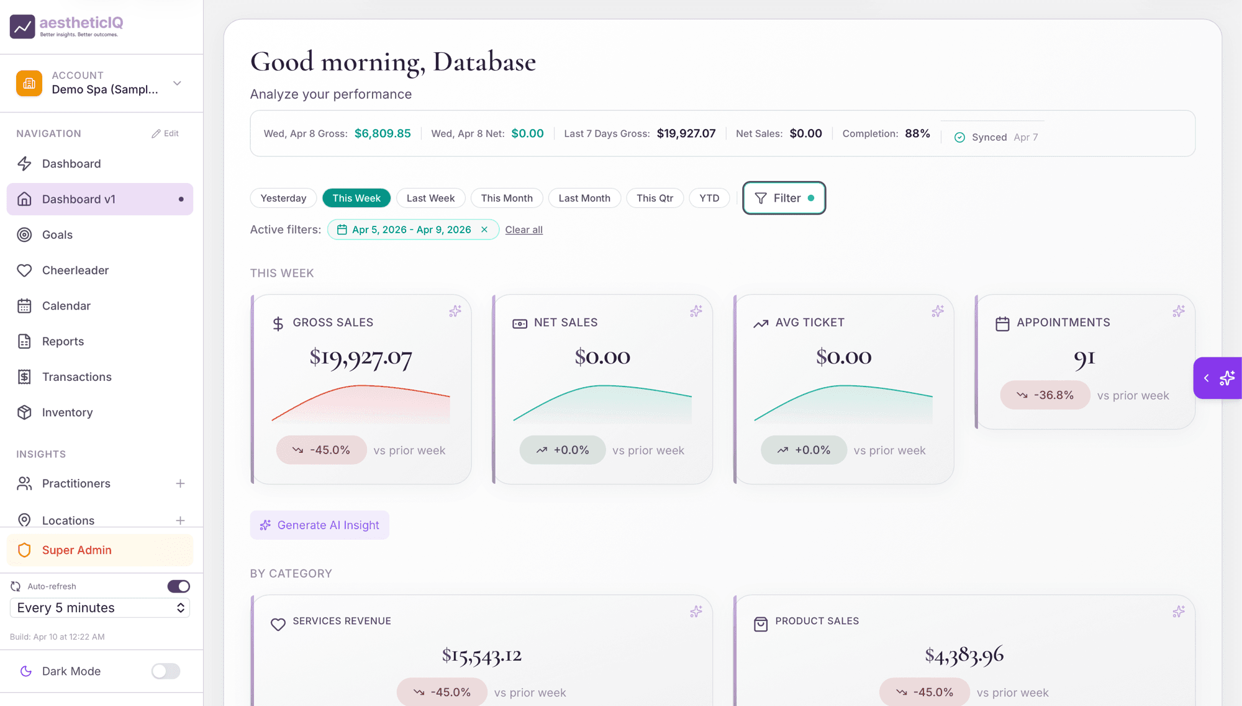
Task: Select the Last Month date range tab
Action: tap(584, 198)
